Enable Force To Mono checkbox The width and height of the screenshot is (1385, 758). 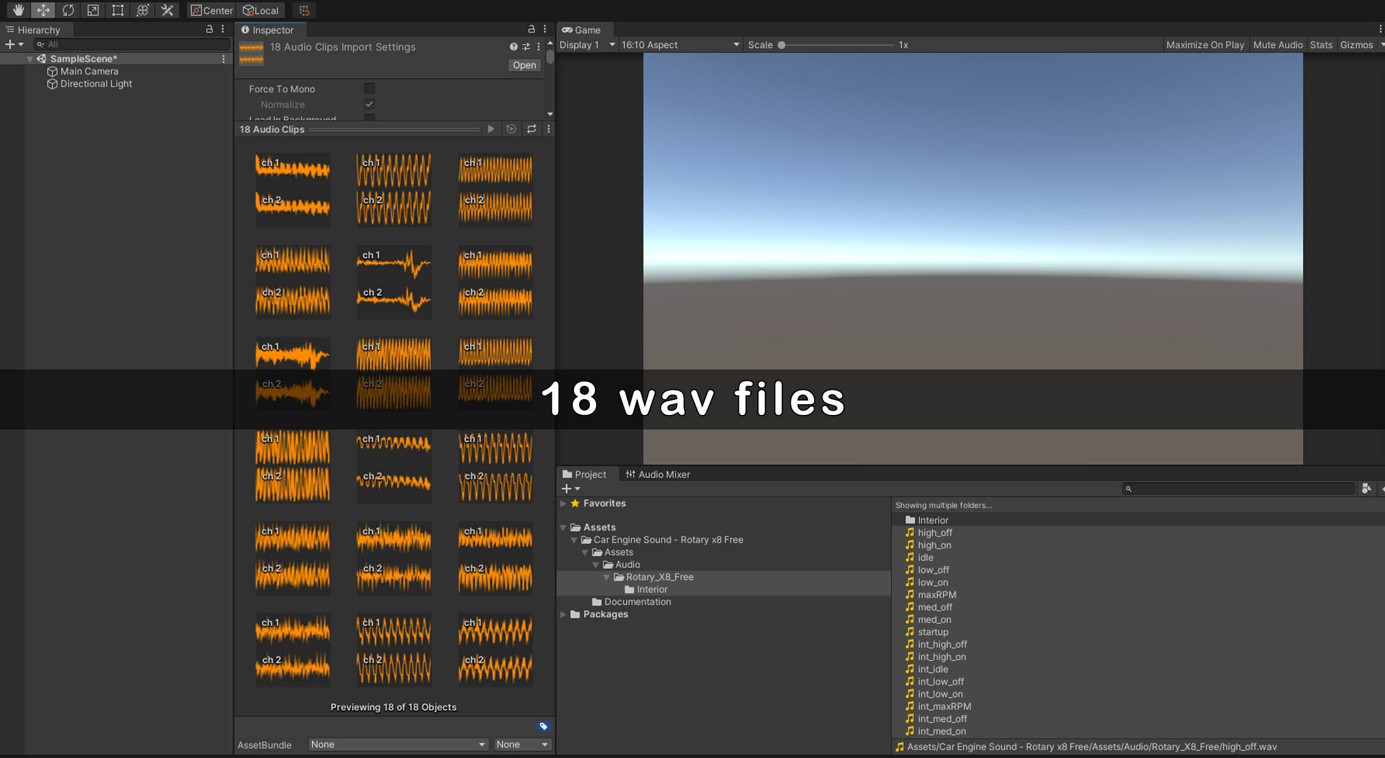click(x=369, y=89)
